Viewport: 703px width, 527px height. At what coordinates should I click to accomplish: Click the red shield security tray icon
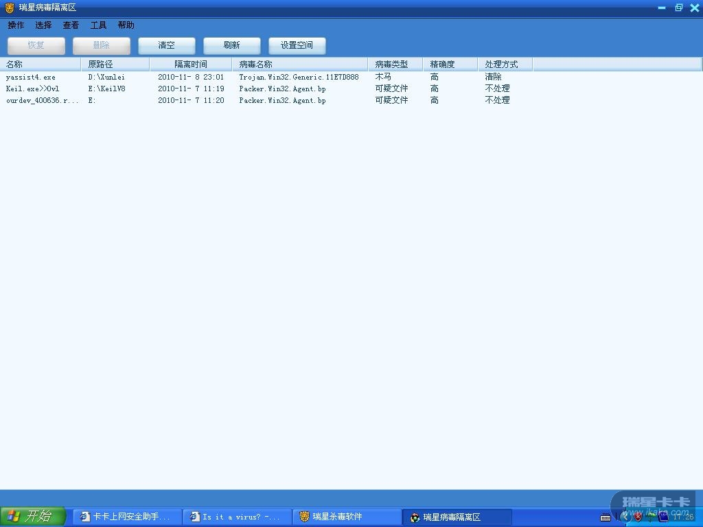(x=638, y=517)
